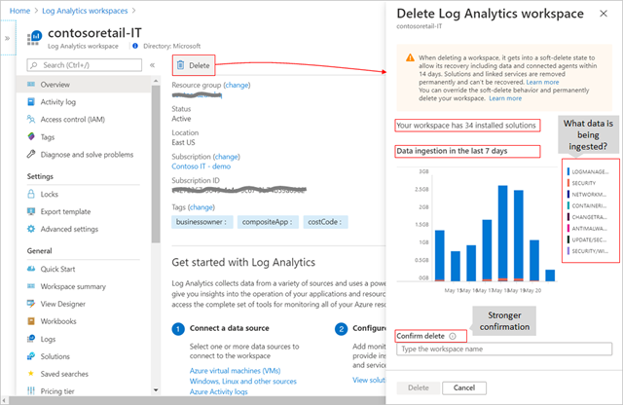Click the View Designer icon
The width and height of the screenshot is (623, 405).
[31, 304]
